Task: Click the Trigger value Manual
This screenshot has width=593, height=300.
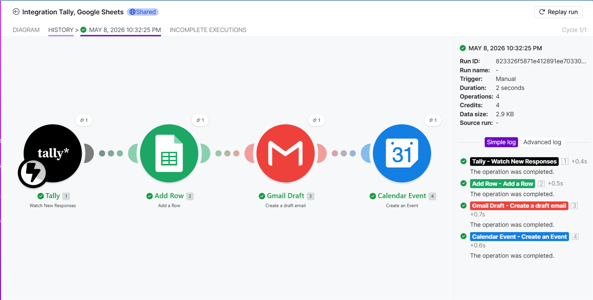Action: pos(506,79)
